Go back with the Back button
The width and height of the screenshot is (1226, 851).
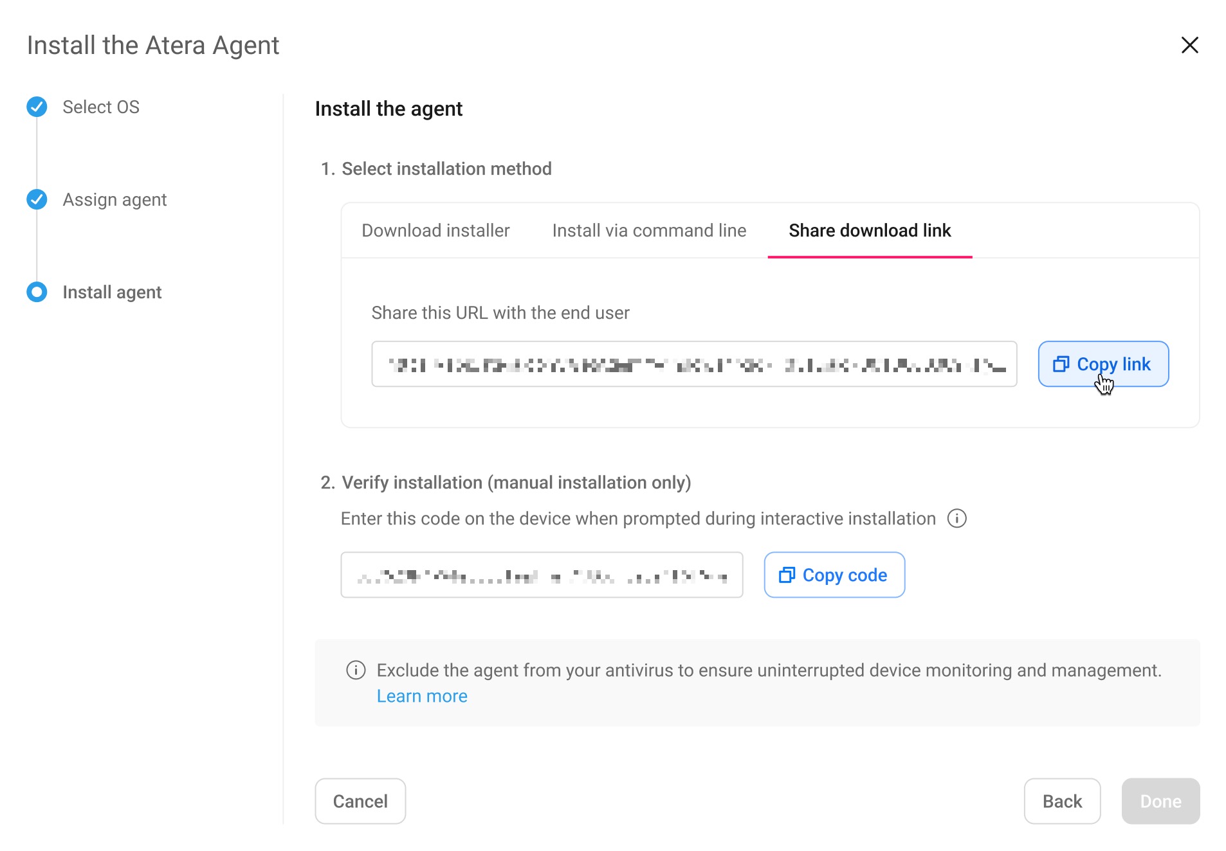tap(1062, 801)
